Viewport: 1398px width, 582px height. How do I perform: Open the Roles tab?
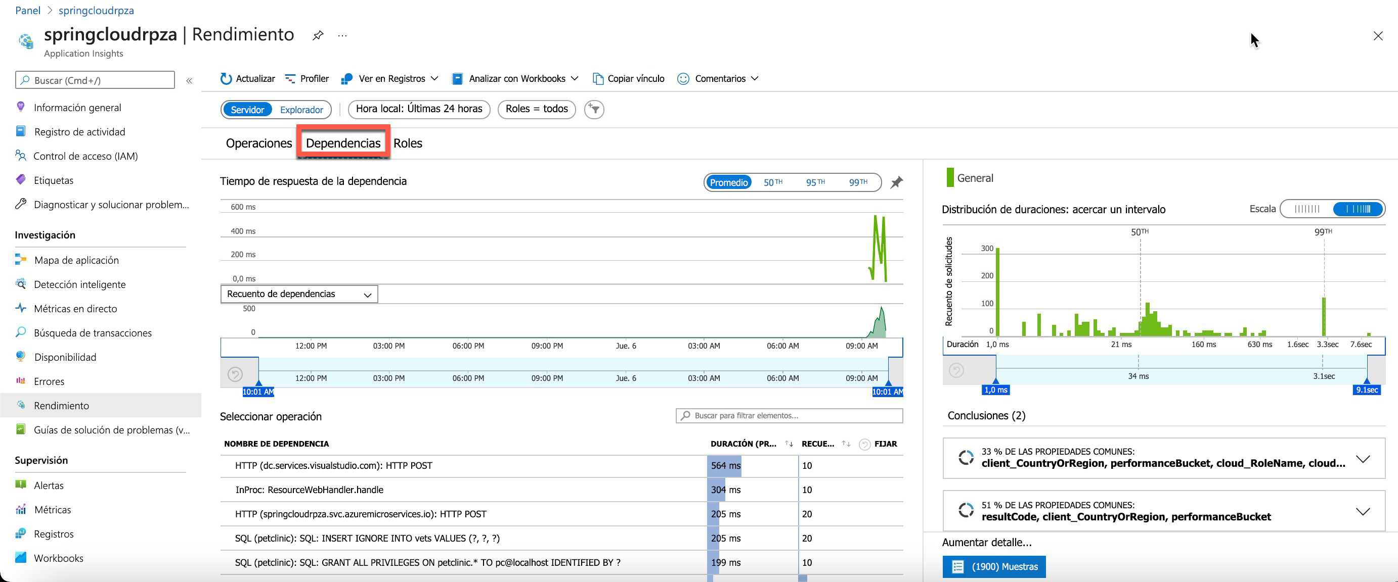pos(408,143)
